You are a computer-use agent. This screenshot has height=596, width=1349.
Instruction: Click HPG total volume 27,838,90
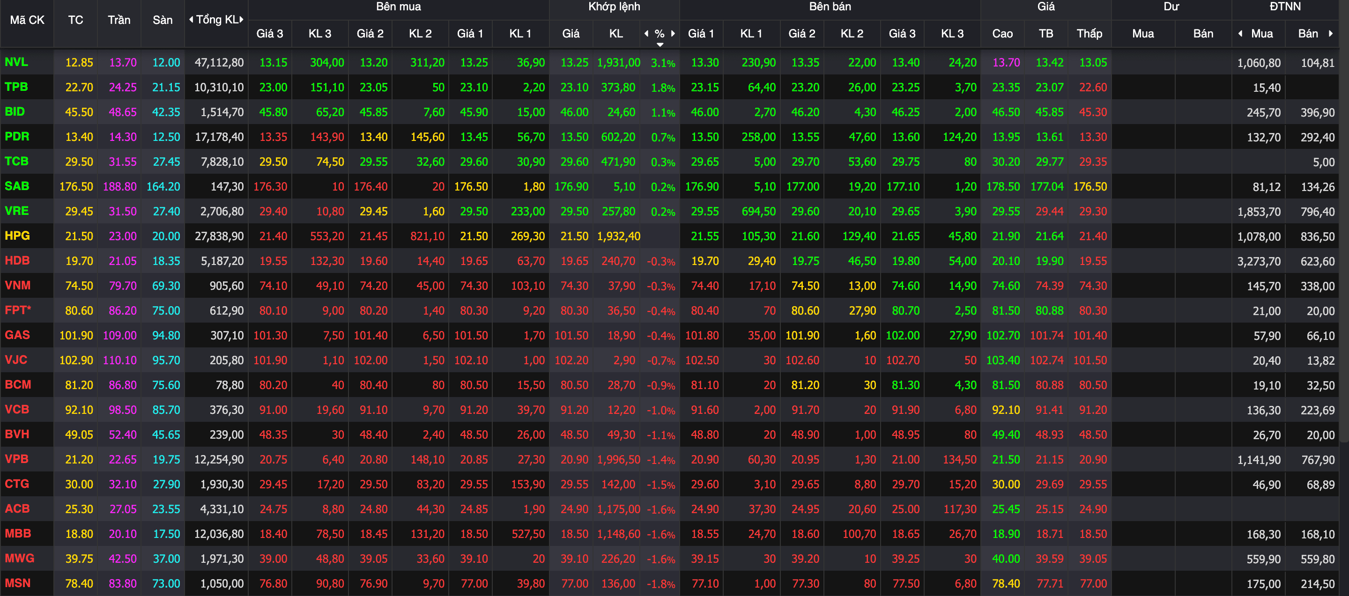219,236
